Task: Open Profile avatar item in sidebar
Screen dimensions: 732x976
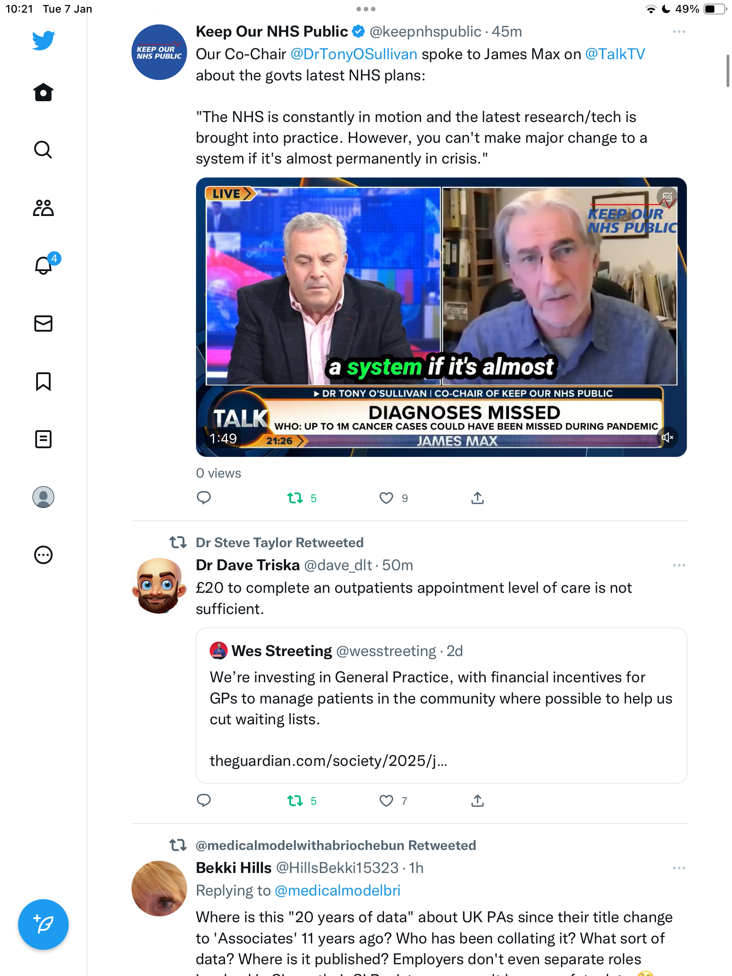Action: (43, 497)
